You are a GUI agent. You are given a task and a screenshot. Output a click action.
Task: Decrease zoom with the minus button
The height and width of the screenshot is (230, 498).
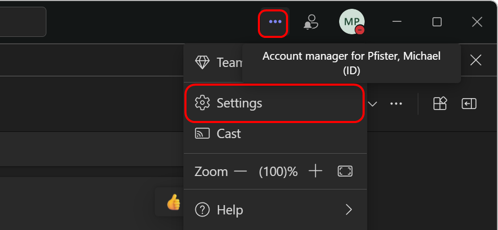click(241, 171)
